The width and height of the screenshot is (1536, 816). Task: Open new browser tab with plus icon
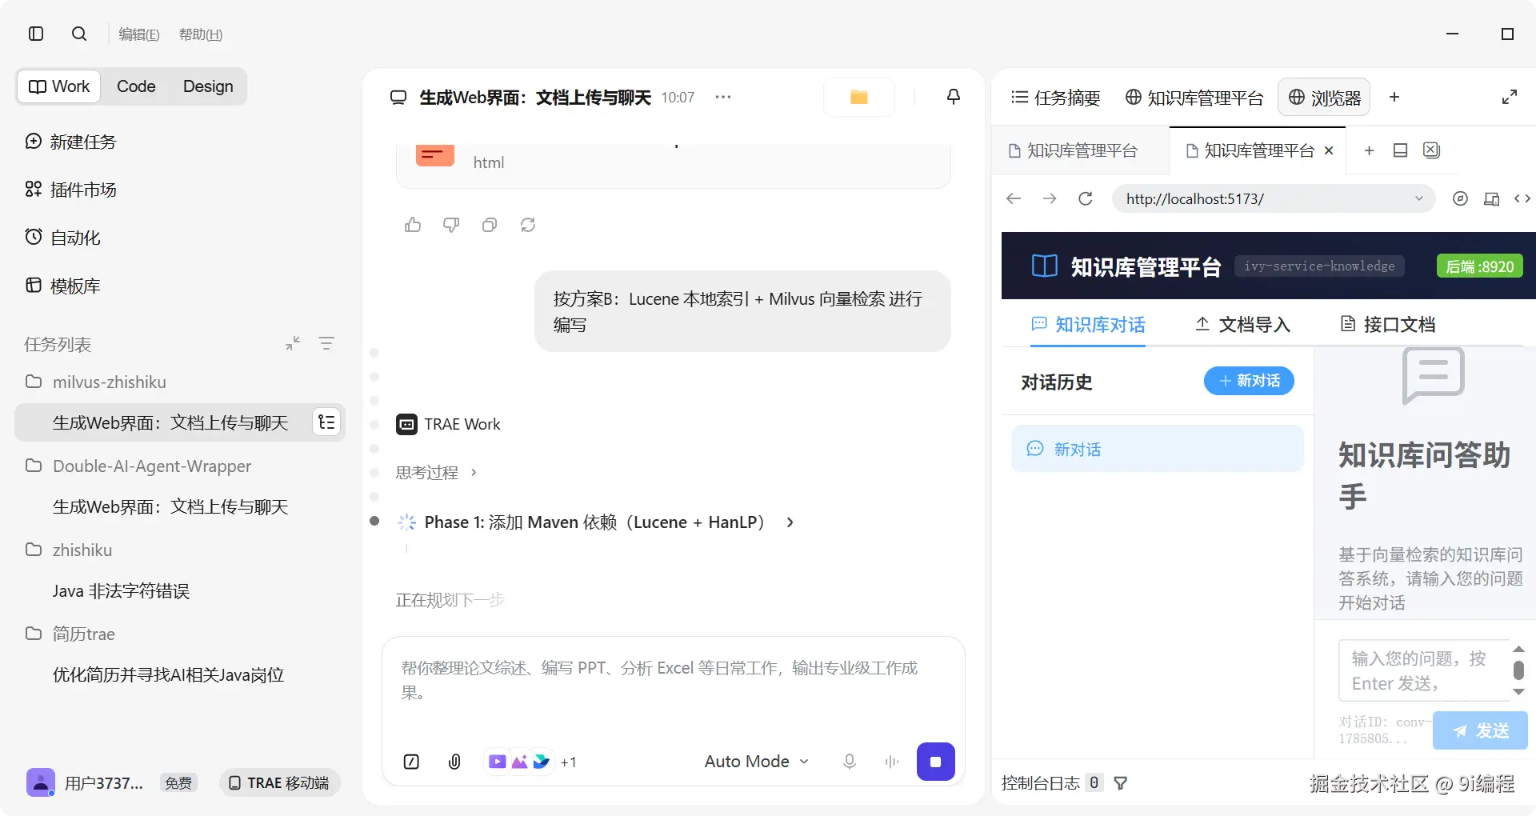pyautogui.click(x=1369, y=150)
